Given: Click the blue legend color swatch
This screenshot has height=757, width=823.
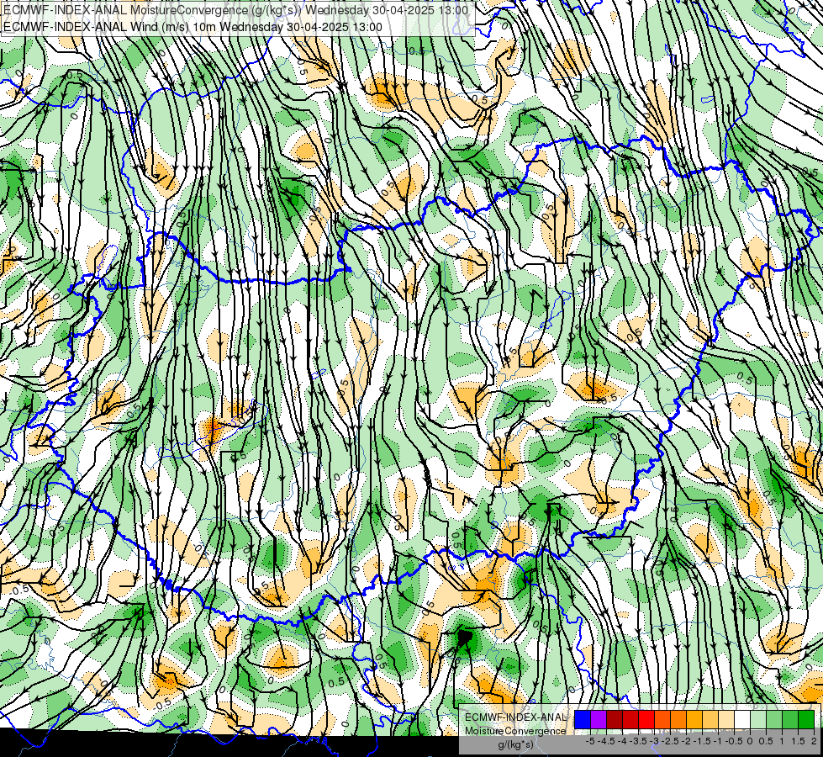Looking at the screenshot, I should (583, 719).
